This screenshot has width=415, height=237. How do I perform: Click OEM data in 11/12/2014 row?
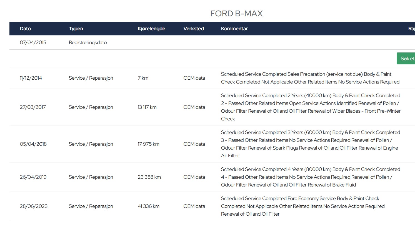coord(194,78)
